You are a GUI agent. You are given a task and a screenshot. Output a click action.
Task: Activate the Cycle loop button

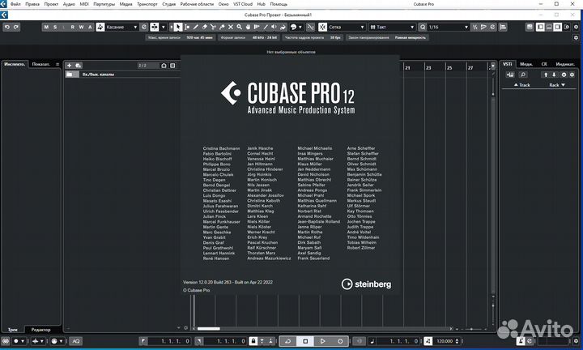[288, 341]
